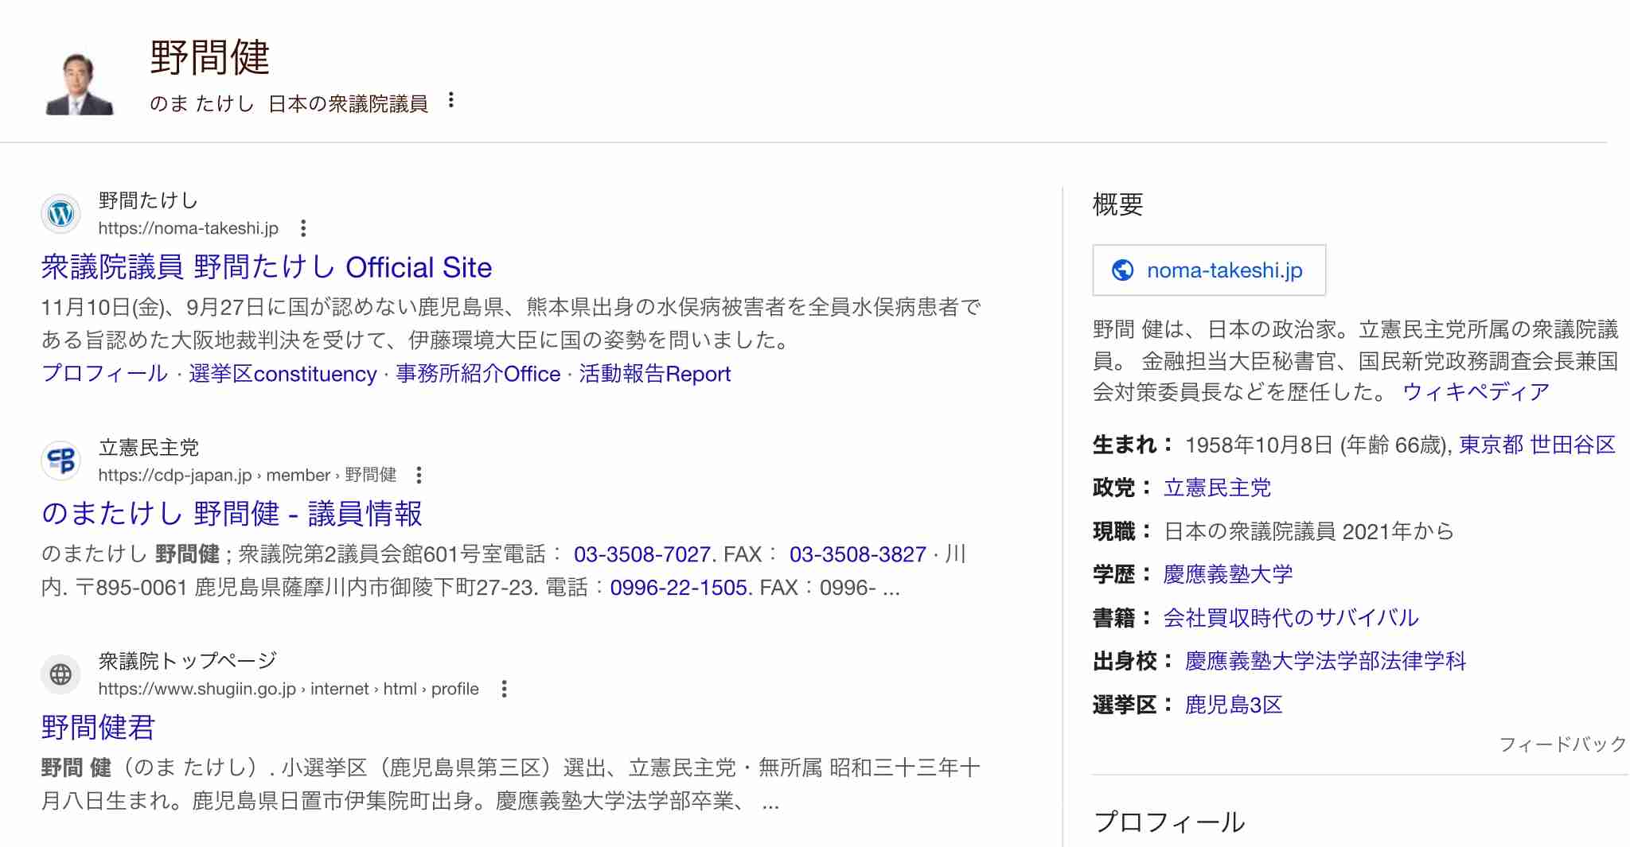Screen dimensions: 1630x847
Task: Click the フィードバック feedback link
Action: pyautogui.click(x=1563, y=745)
